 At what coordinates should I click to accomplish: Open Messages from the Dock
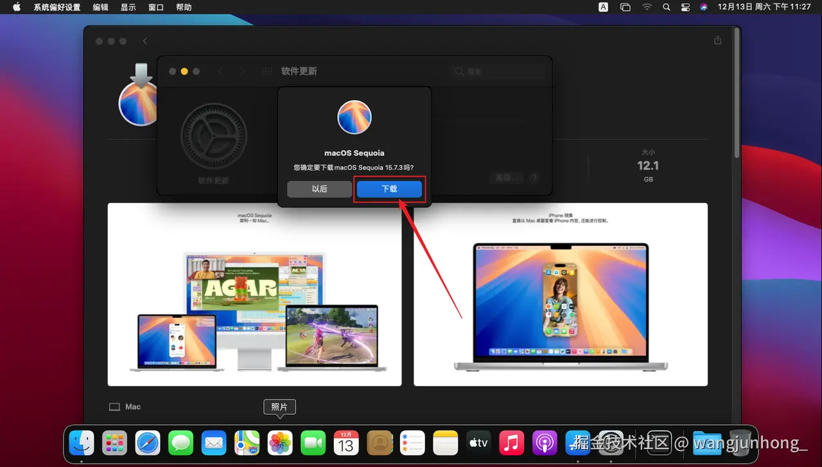pyautogui.click(x=181, y=443)
